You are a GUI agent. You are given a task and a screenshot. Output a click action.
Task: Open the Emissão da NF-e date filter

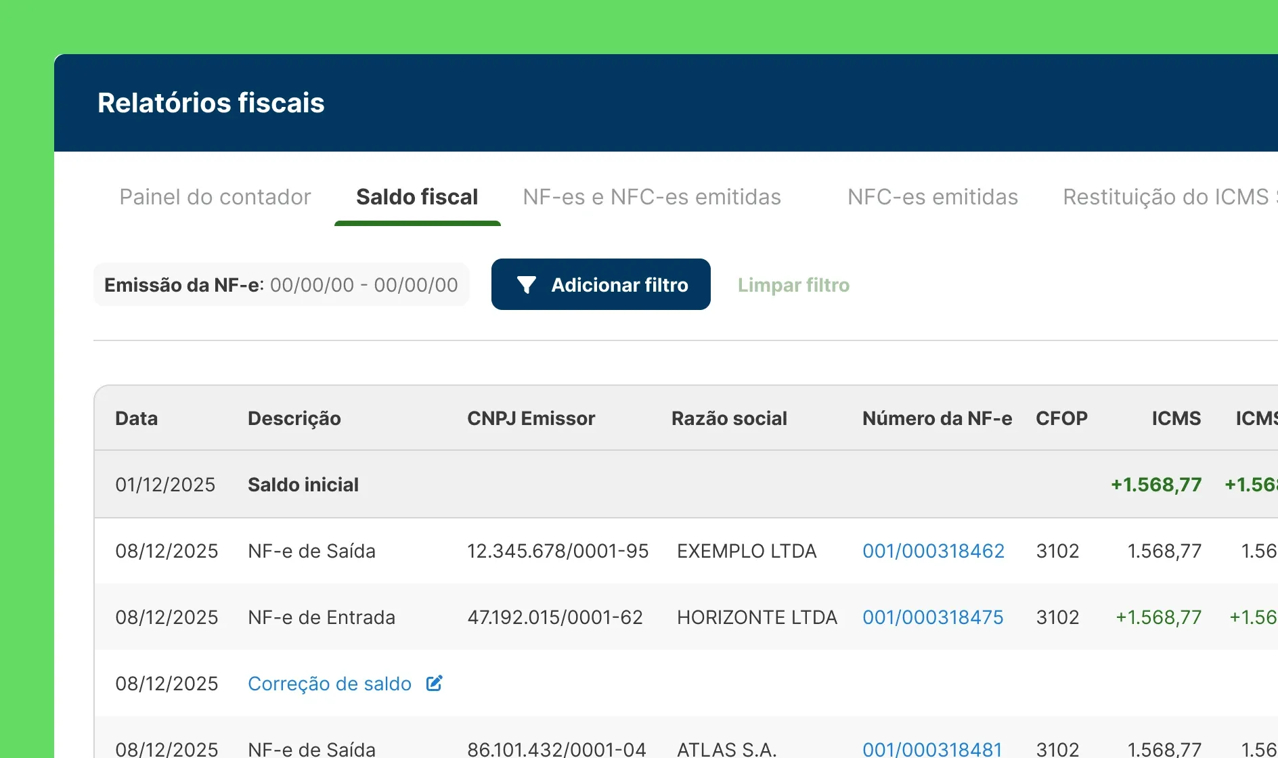(x=281, y=285)
